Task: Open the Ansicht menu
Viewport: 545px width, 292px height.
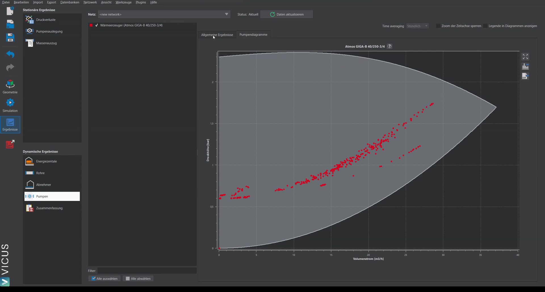Action: (106, 2)
